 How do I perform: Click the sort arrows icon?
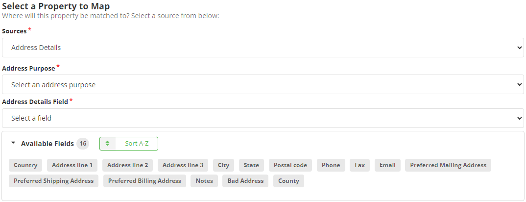(108, 144)
